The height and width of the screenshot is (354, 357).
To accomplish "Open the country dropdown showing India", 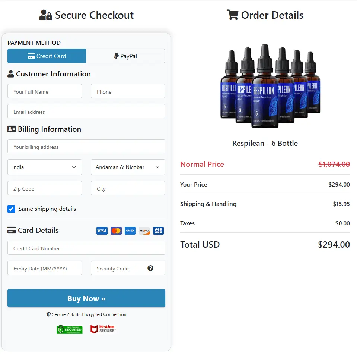I will point(44,167).
